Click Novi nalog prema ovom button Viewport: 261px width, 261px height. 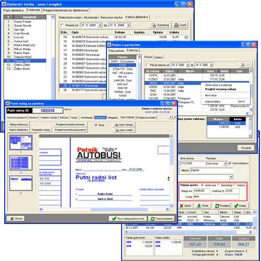(128, 219)
